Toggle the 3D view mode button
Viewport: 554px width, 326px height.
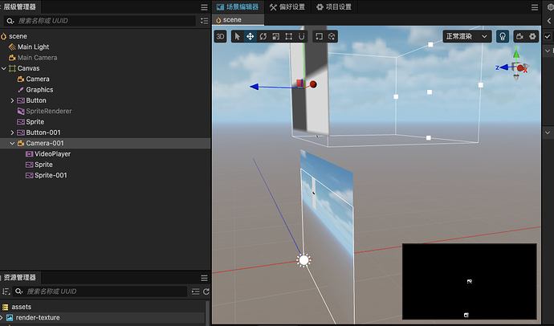coord(220,36)
